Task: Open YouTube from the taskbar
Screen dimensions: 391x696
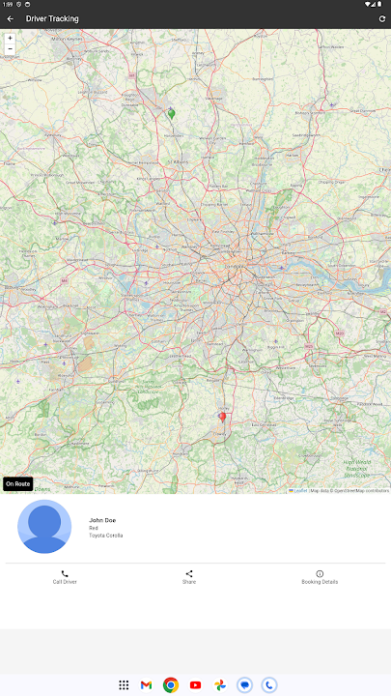Action: coord(195,685)
